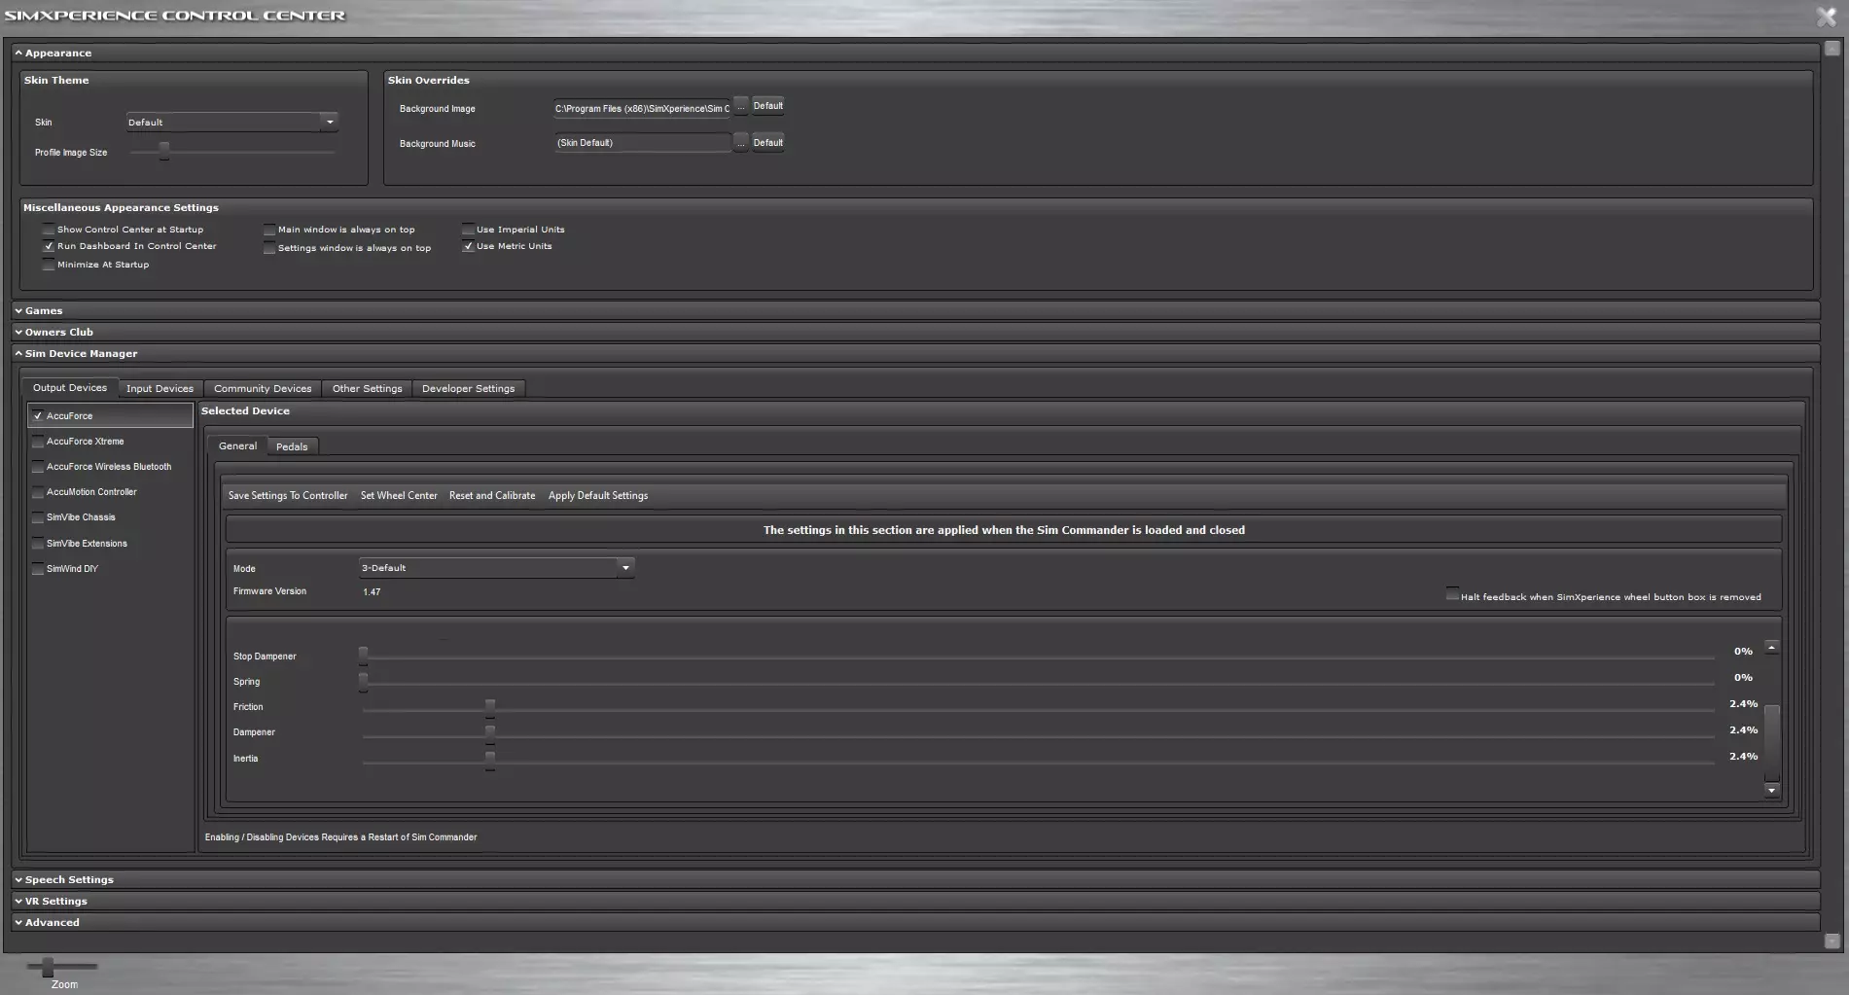This screenshot has height=995, width=1849.
Task: Reset Background Image to Default
Action: [767, 106]
